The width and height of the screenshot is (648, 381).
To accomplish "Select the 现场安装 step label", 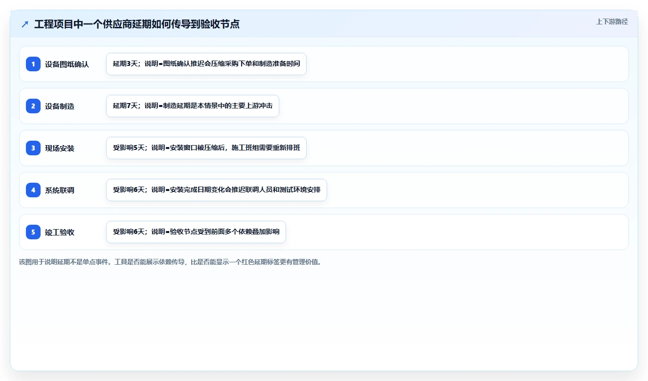I will pos(60,148).
